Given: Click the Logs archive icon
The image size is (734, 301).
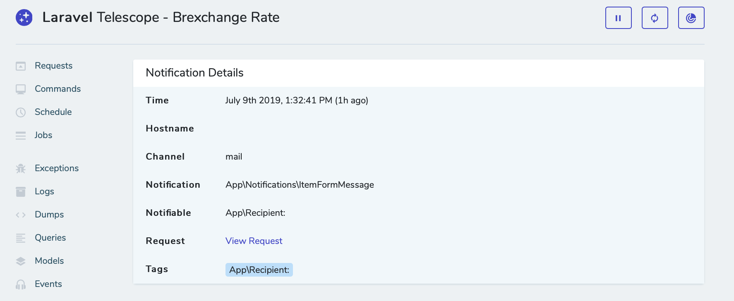Looking at the screenshot, I should pos(21,192).
